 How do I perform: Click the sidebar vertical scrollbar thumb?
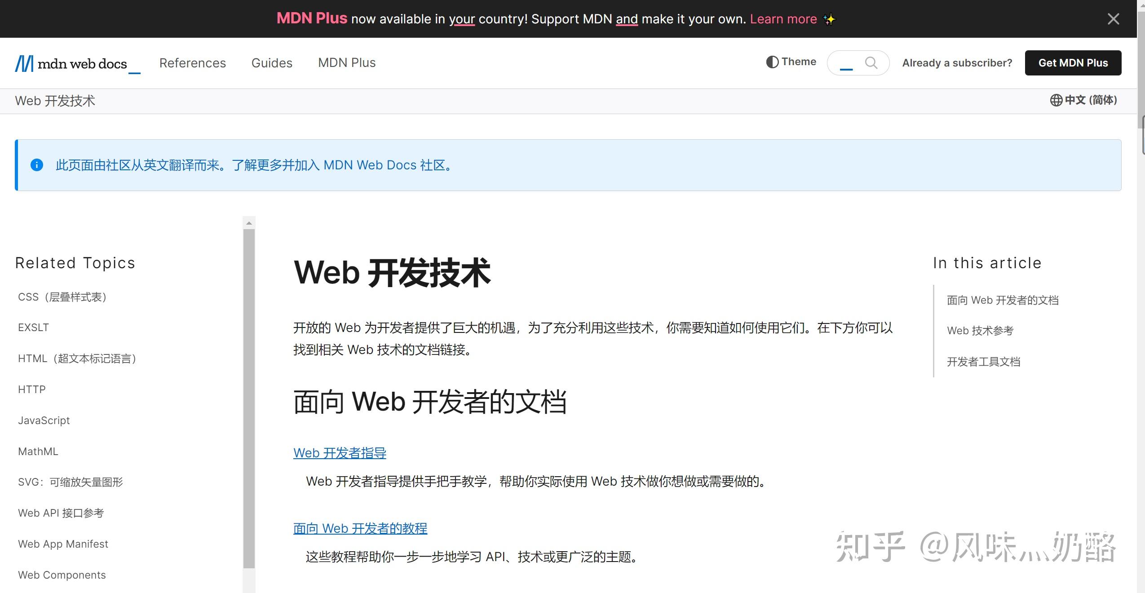[x=249, y=399]
